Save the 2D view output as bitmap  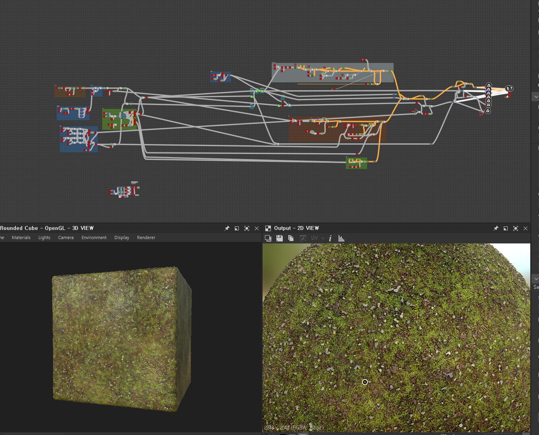[280, 238]
